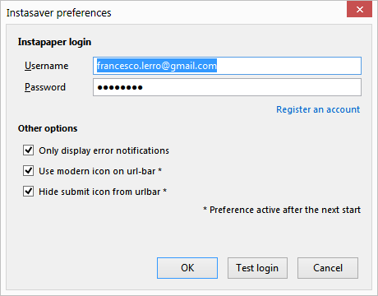Image resolution: width=378 pixels, height=296 pixels.
Task: Confirm preferences with OK button
Action: 187,268
